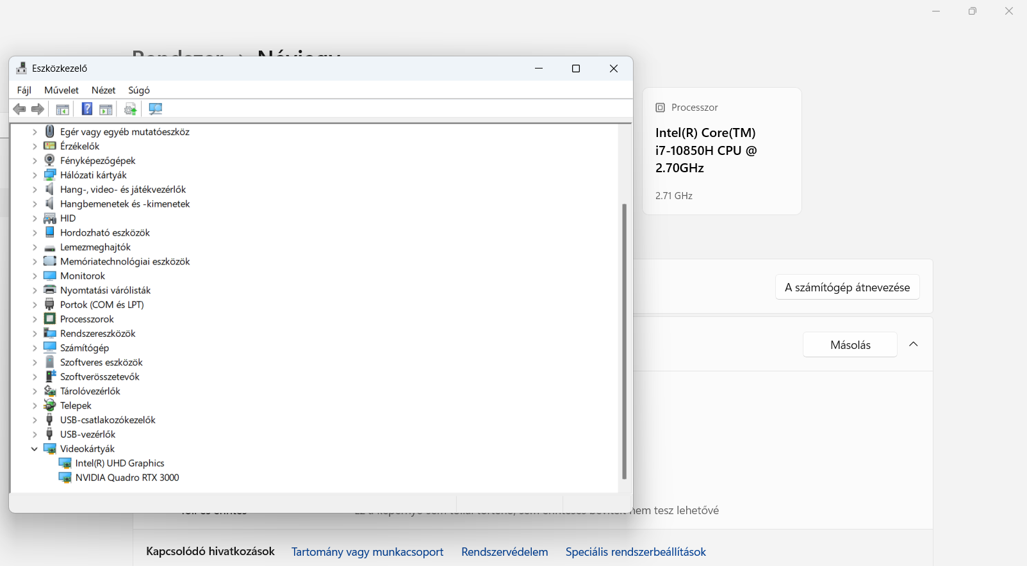Click the speaker icon for Hangbemenetek és -kimenetek
Viewport: 1027px width, 566px height.
click(50, 204)
